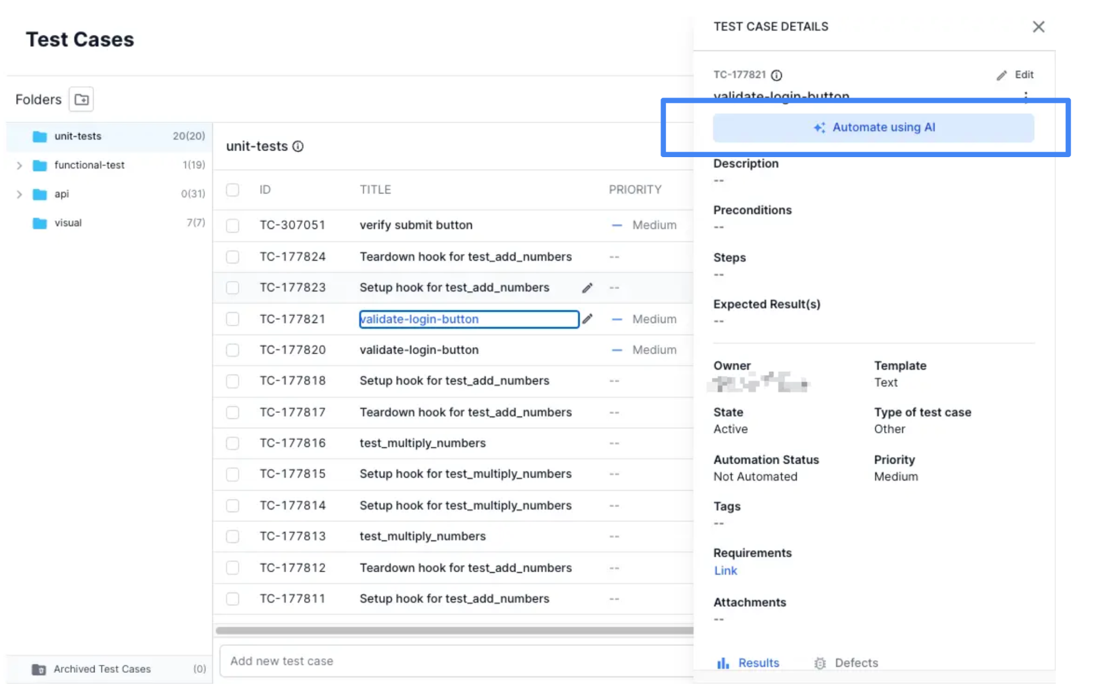
Task: Click pencil icon next to validate-login-button field
Action: point(587,319)
